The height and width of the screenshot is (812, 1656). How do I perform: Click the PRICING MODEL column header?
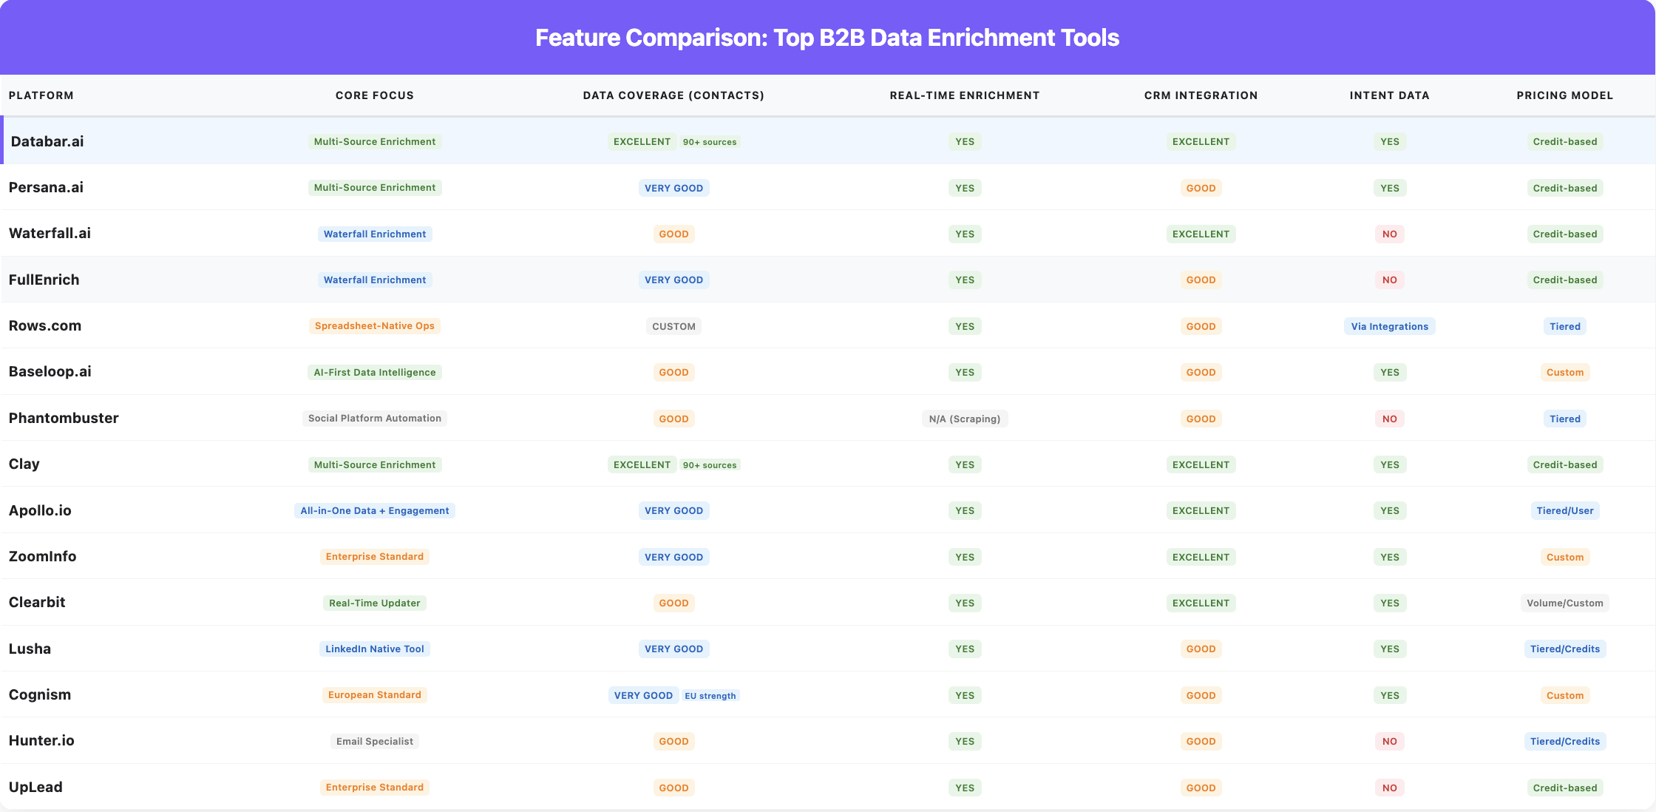pyautogui.click(x=1565, y=95)
